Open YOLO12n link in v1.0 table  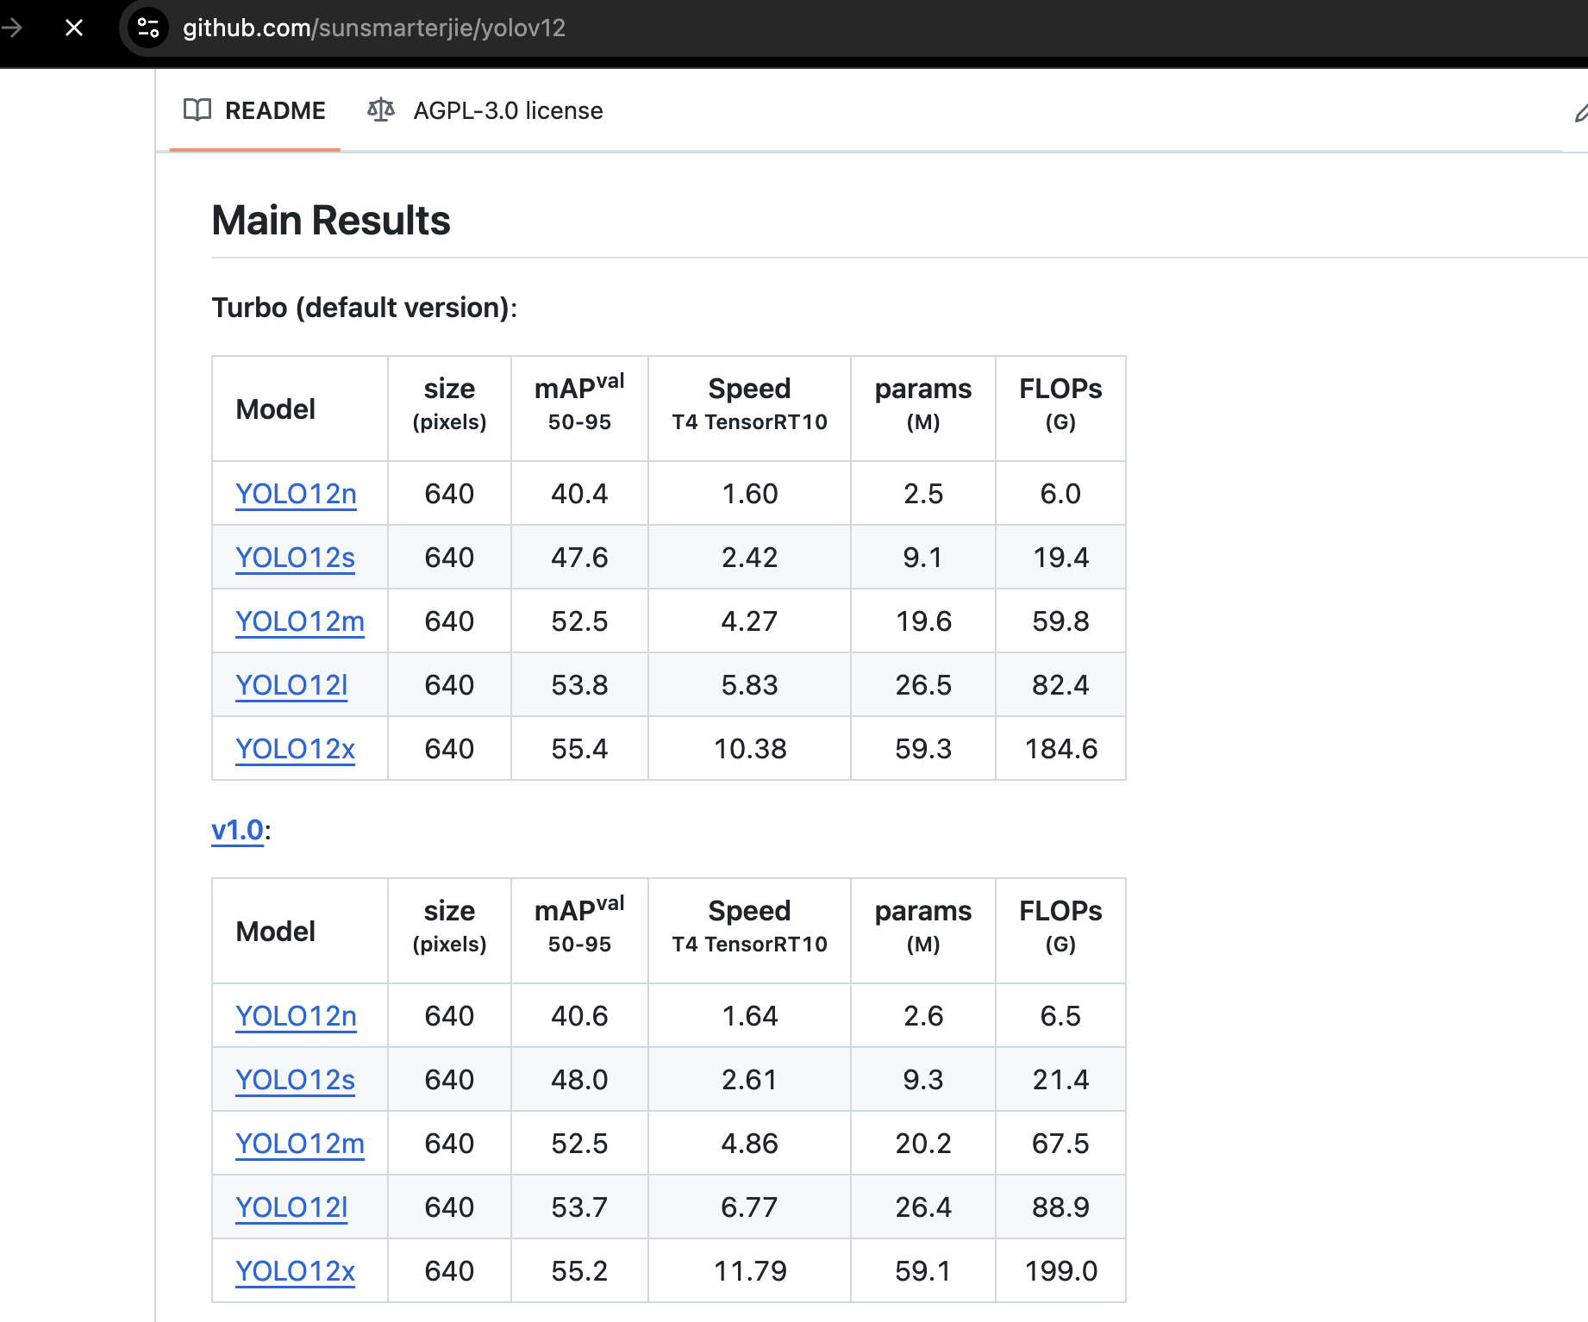(296, 1016)
